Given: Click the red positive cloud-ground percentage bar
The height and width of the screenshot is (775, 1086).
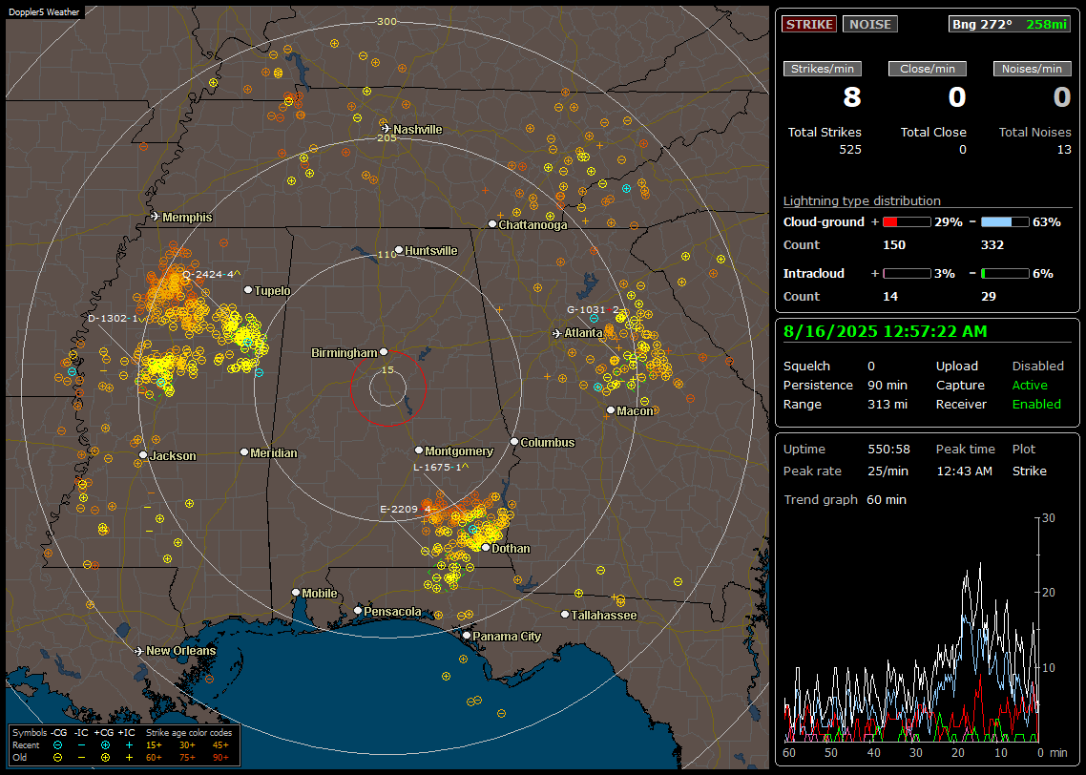Looking at the screenshot, I should pyautogui.click(x=907, y=221).
